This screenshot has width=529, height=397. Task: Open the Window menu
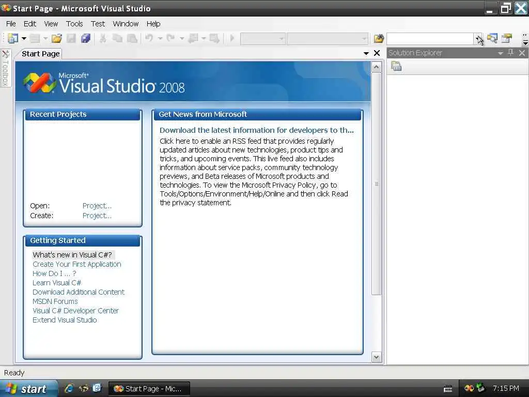pyautogui.click(x=126, y=24)
